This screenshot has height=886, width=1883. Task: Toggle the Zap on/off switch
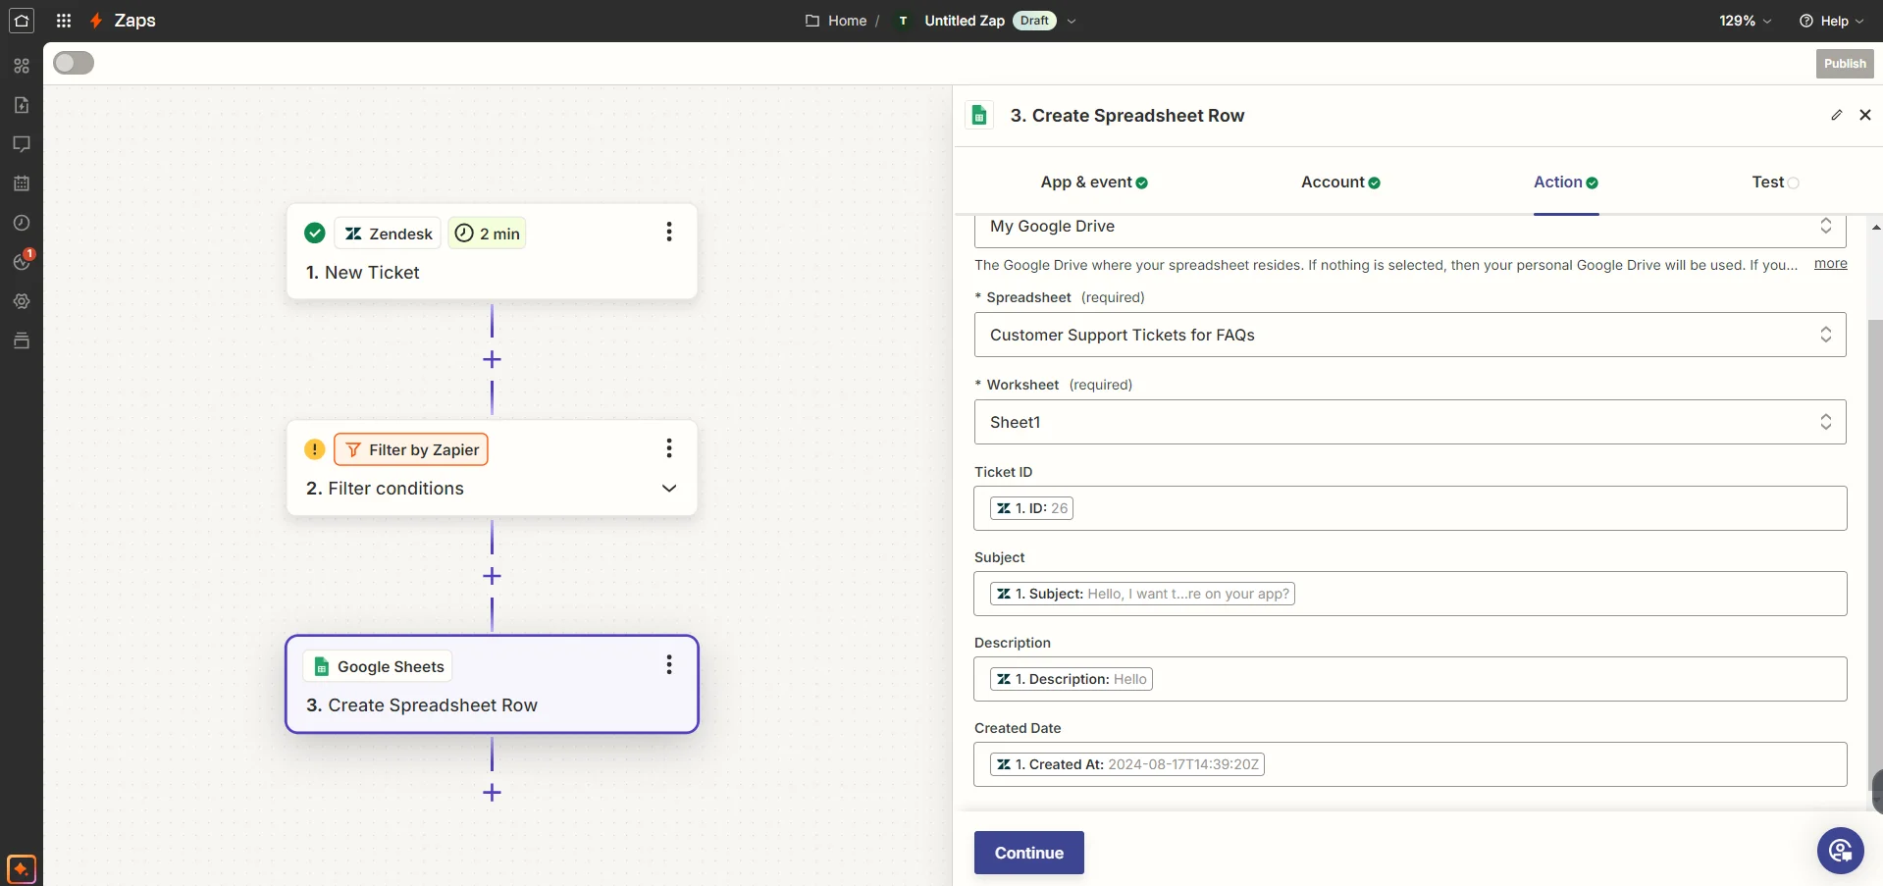pos(74,63)
